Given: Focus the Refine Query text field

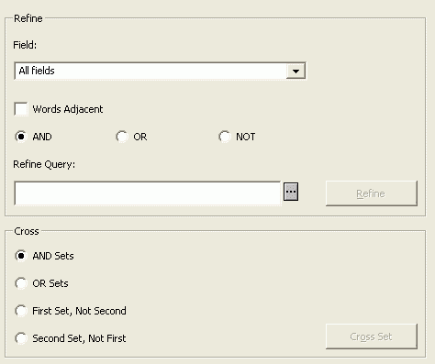Looking at the screenshot, I should [148, 193].
